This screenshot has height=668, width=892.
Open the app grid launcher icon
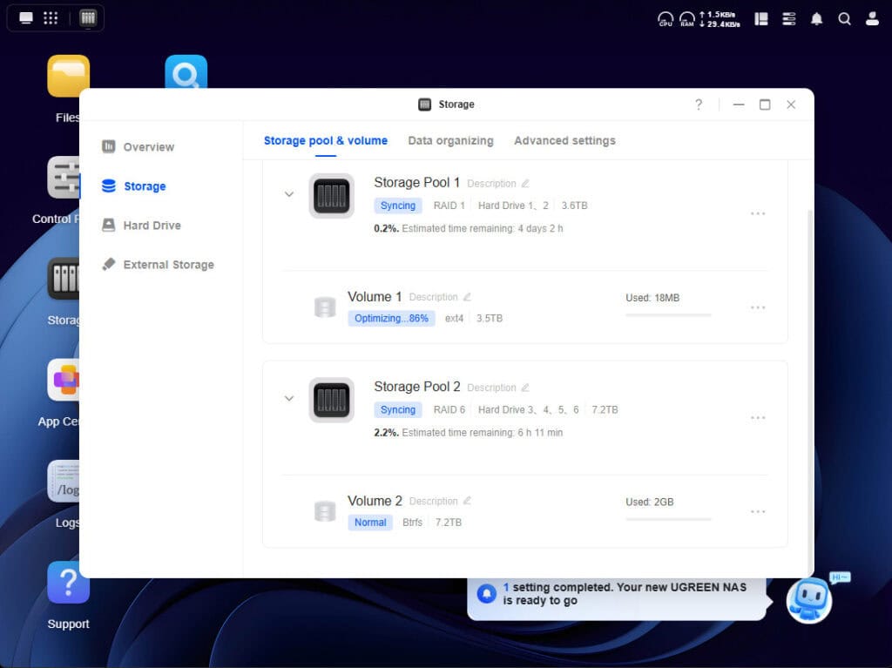pos(51,18)
